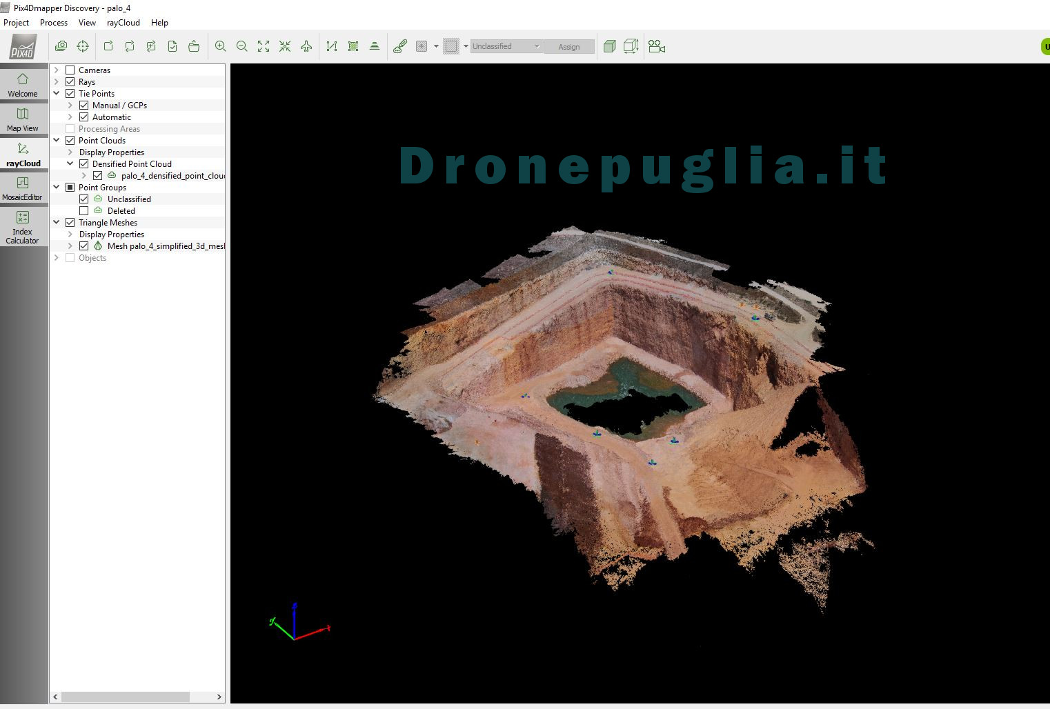The image size is (1050, 709).
Task: Toggle the Mesh palo_4_simplified_3d_mesh checkbox
Action: coord(83,246)
